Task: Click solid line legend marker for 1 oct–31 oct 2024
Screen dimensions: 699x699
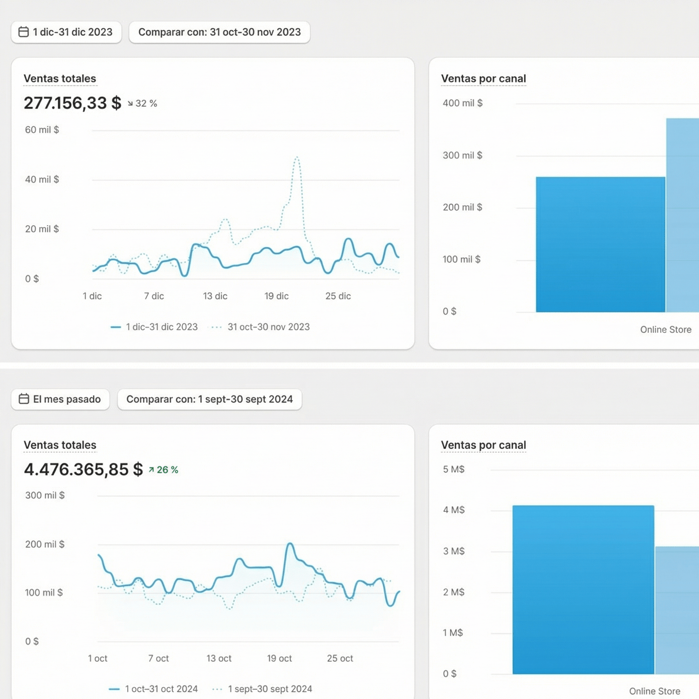Action: click(114, 689)
